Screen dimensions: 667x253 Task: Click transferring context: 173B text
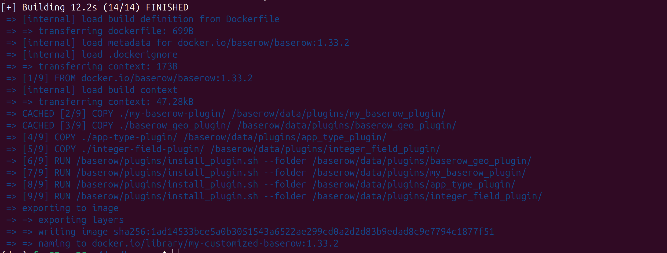tap(108, 66)
